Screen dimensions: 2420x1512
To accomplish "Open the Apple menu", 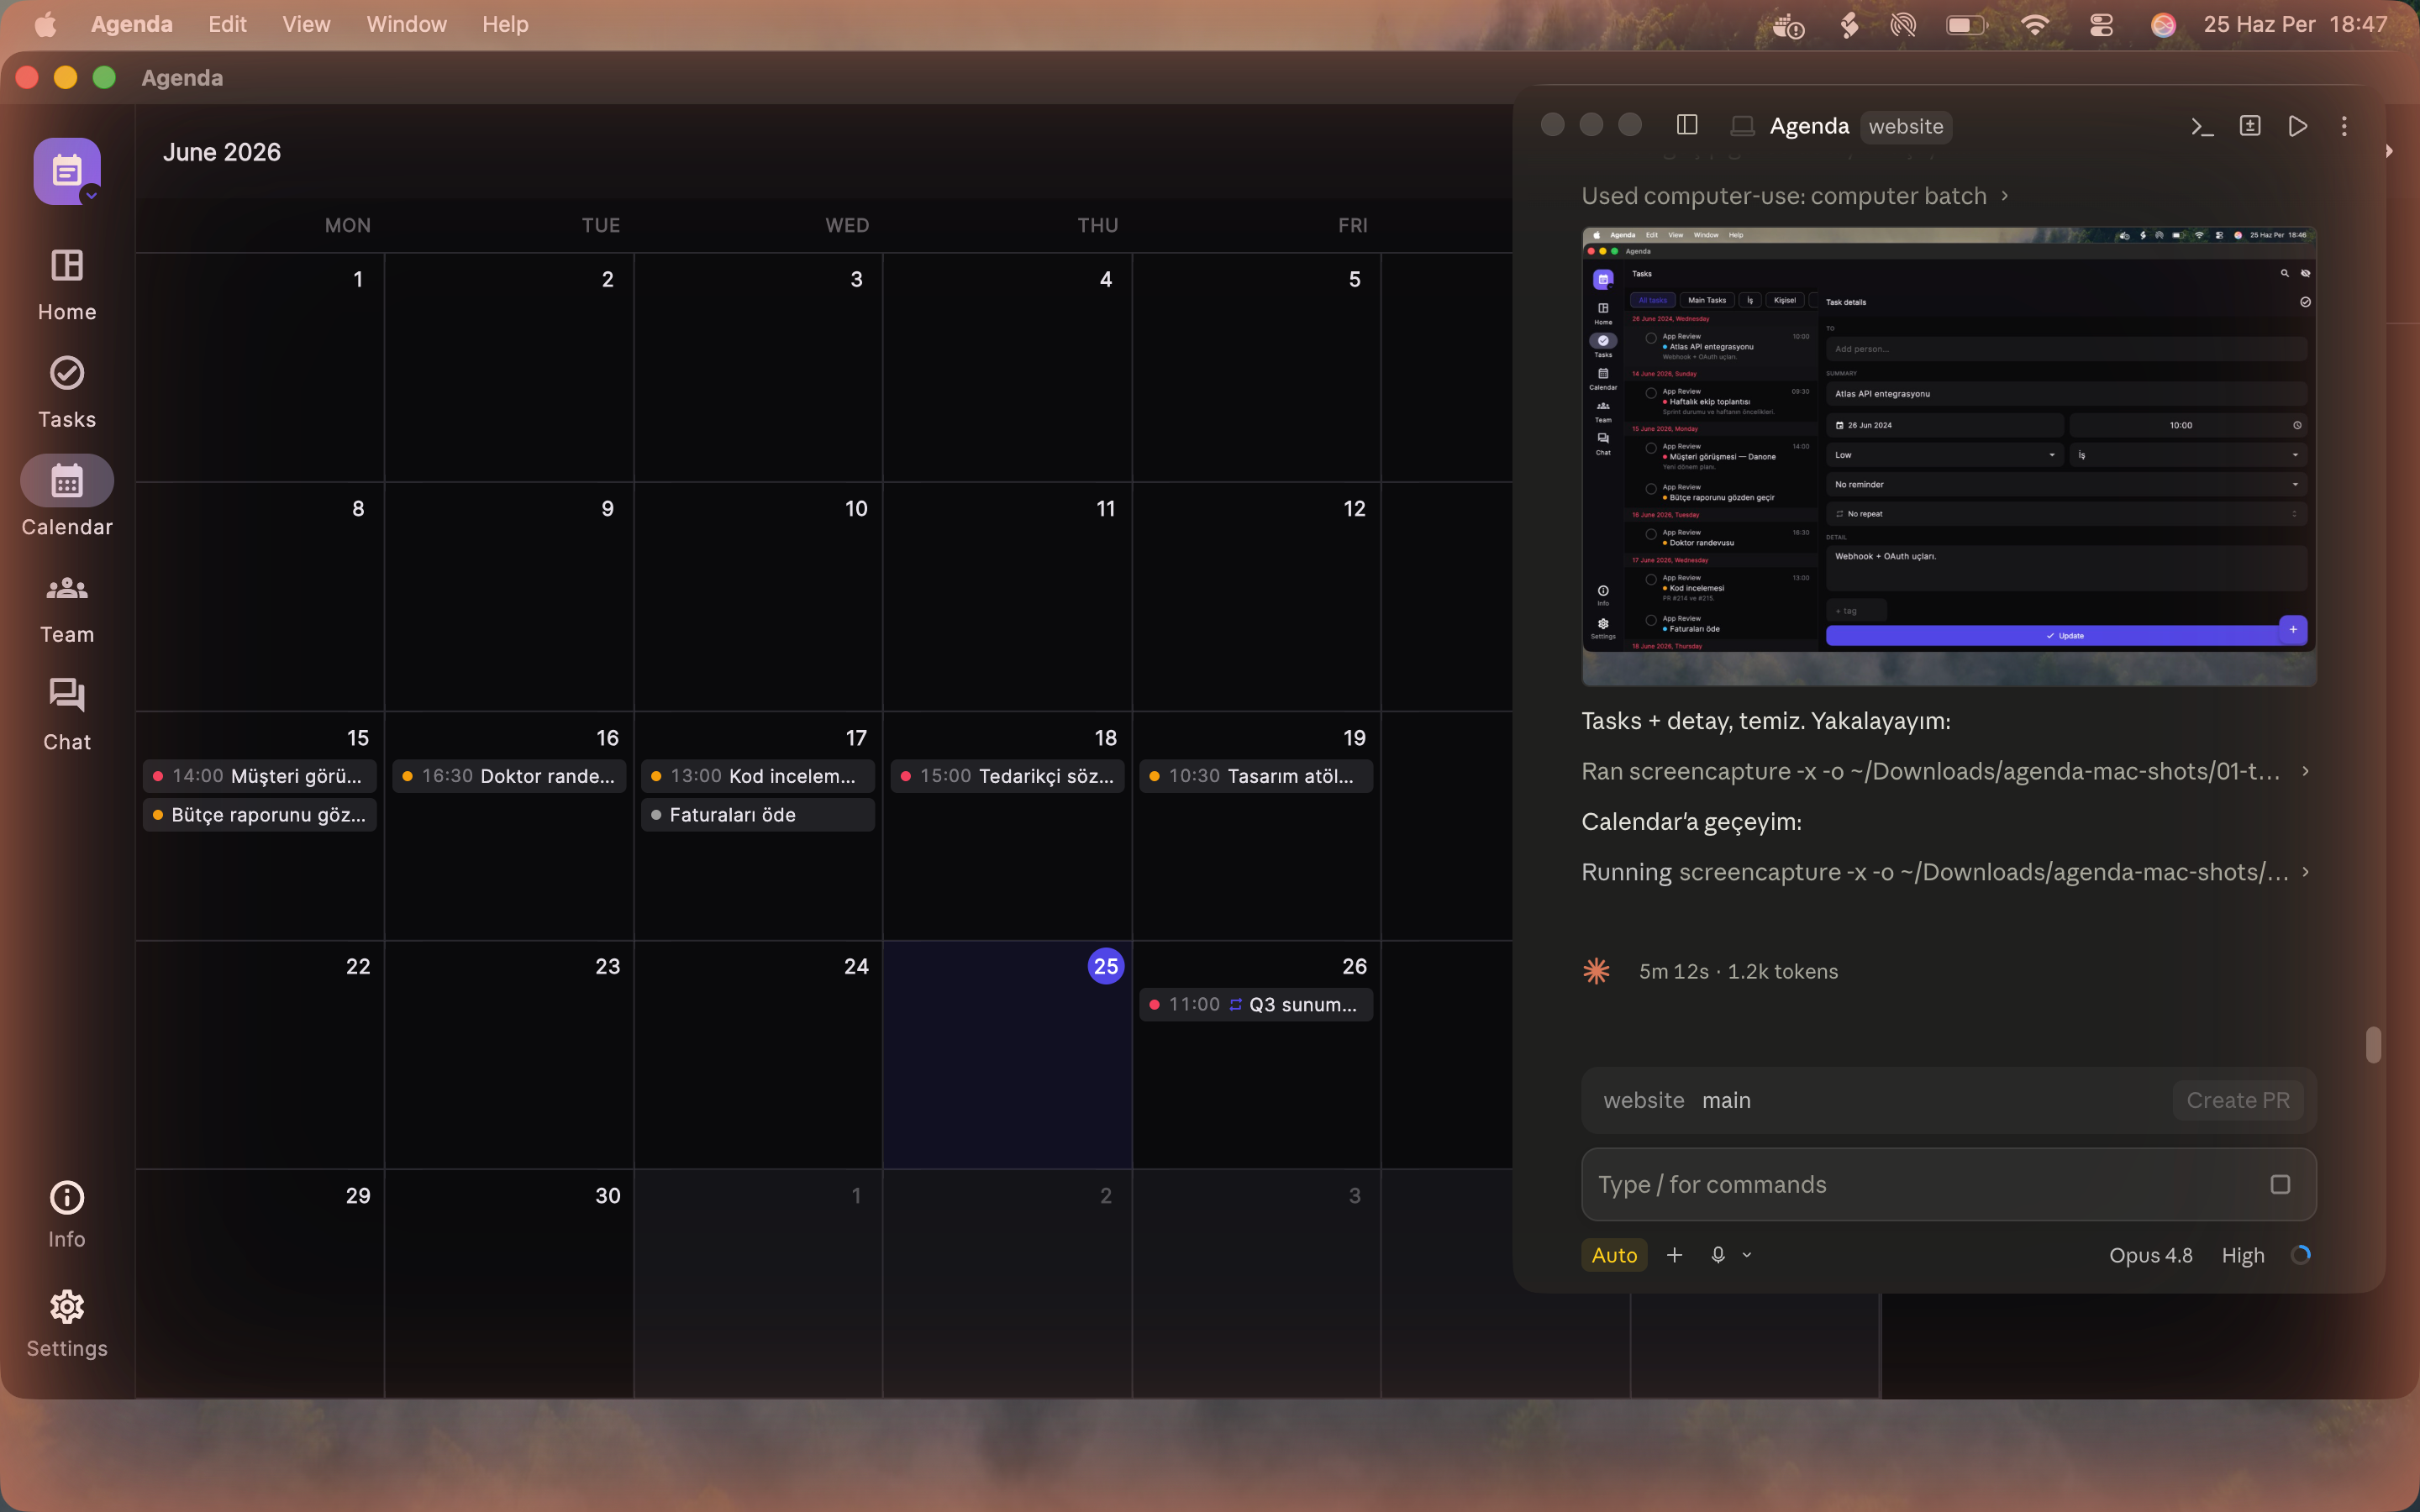I will point(46,25).
